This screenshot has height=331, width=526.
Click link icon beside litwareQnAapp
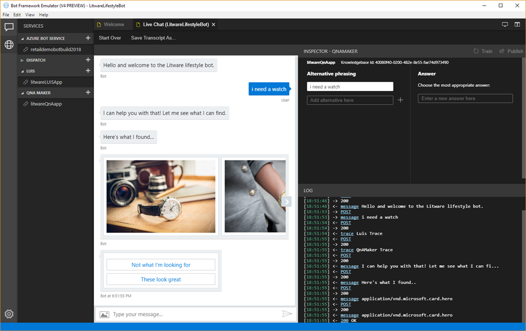pyautogui.click(x=26, y=104)
